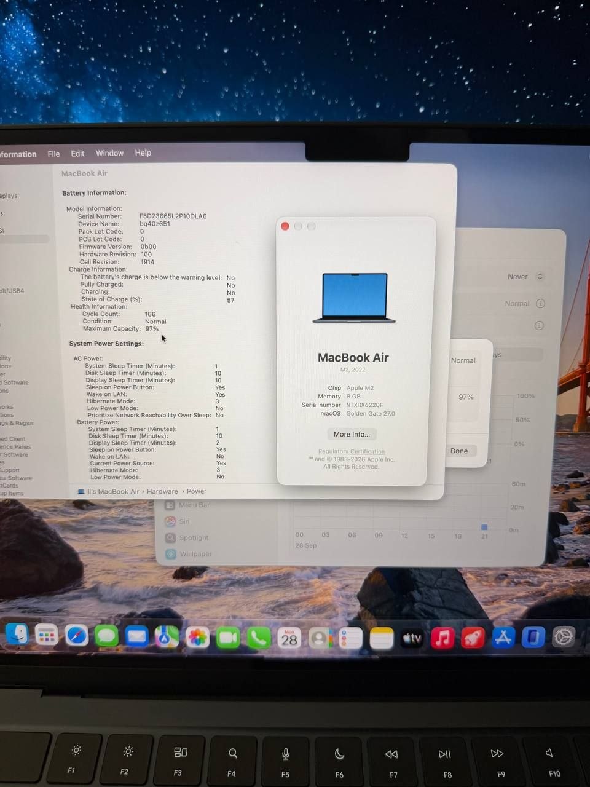Select Thunderbolt/USB4 in System Information sidebar

12,291
